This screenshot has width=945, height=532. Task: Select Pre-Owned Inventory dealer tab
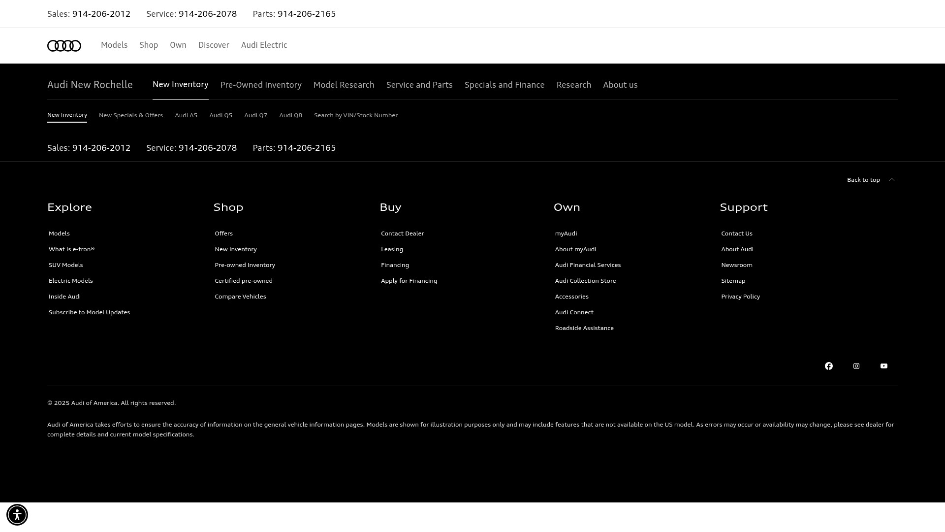pos(261,85)
